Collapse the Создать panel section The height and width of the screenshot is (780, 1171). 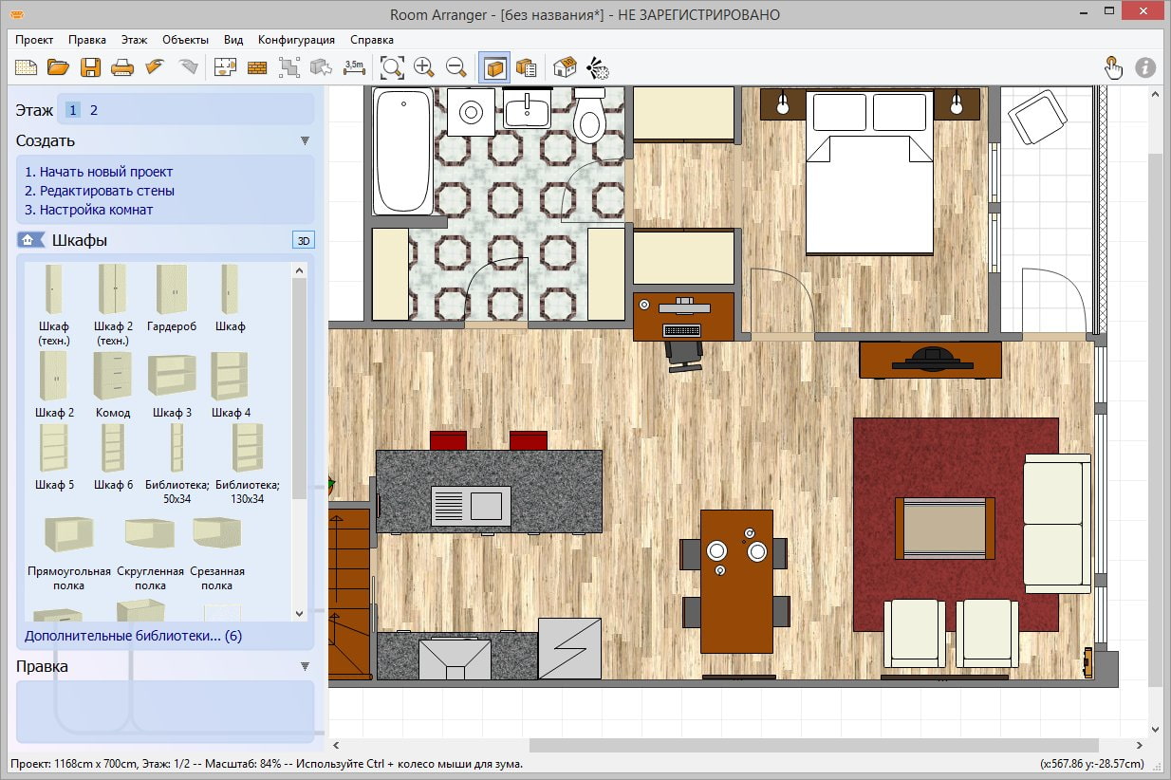pyautogui.click(x=305, y=140)
